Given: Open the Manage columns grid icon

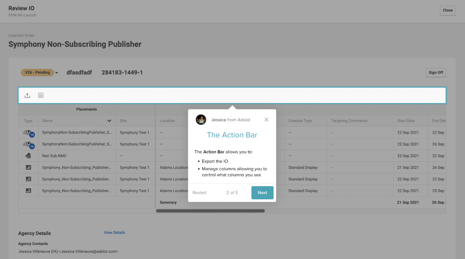Looking at the screenshot, I should point(41,95).
